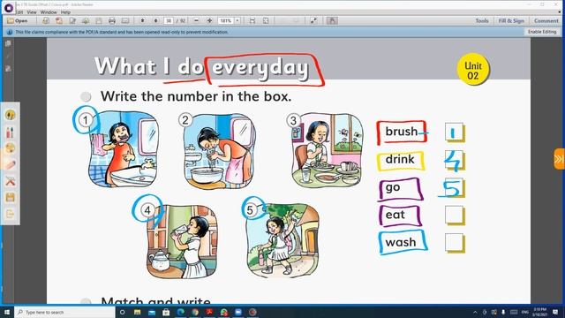Click the empty answer box next to wash
Image resolution: width=565 pixels, height=318 pixels.
[454, 242]
